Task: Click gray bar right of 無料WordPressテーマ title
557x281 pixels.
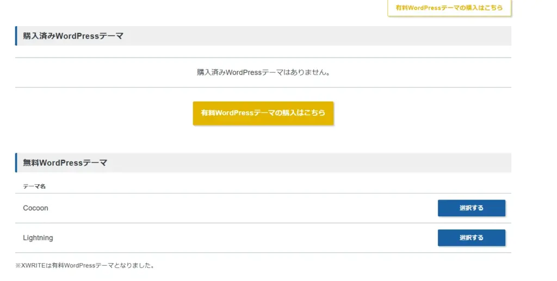Action: (326, 163)
